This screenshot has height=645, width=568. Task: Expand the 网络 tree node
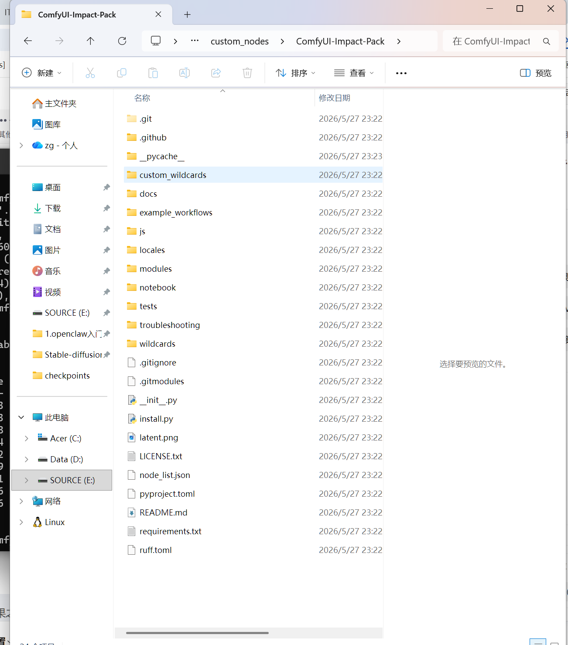[21, 502]
